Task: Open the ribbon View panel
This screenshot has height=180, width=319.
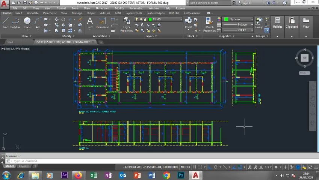Action: (306, 22)
